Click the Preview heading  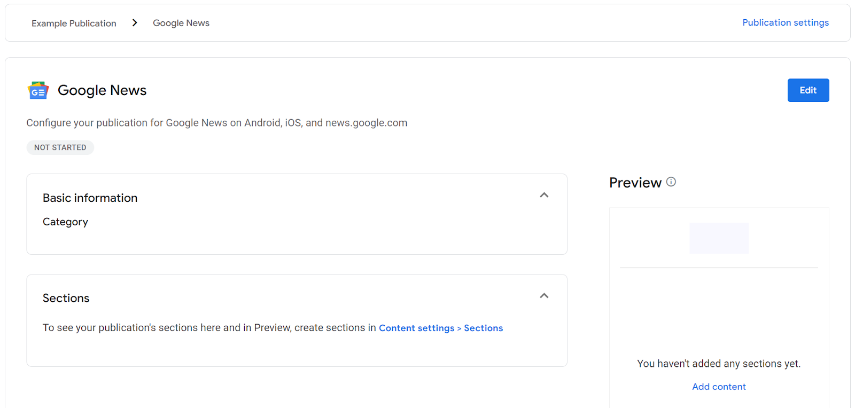[x=635, y=183]
